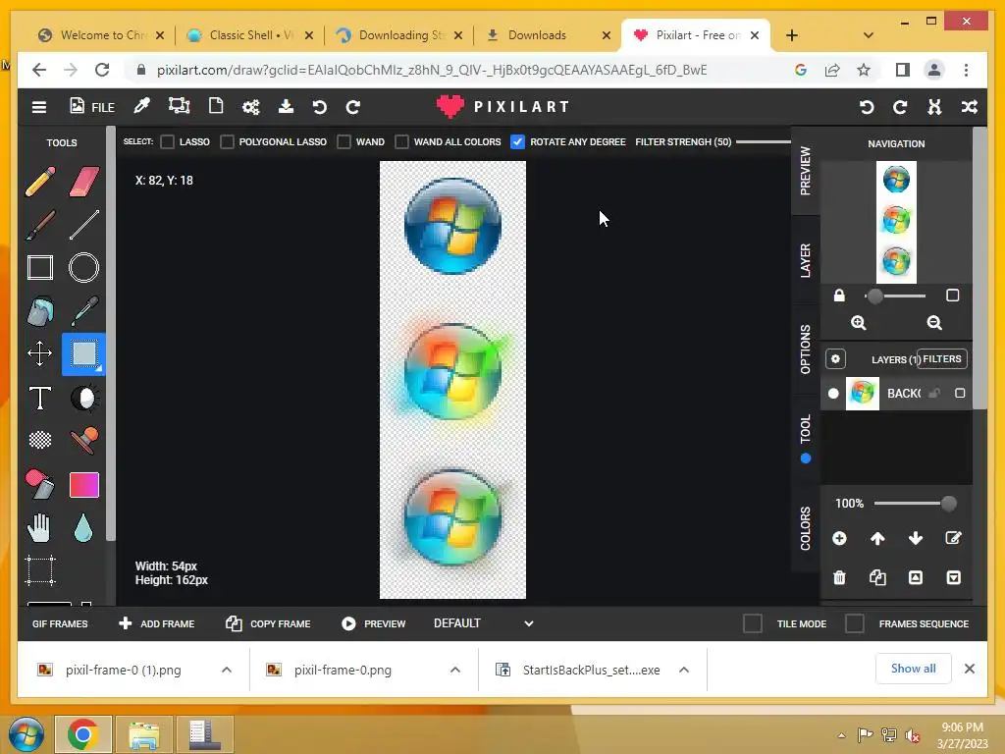Image resolution: width=1005 pixels, height=754 pixels.
Task: Click the navigation zoom in magnifier
Action: point(858,322)
